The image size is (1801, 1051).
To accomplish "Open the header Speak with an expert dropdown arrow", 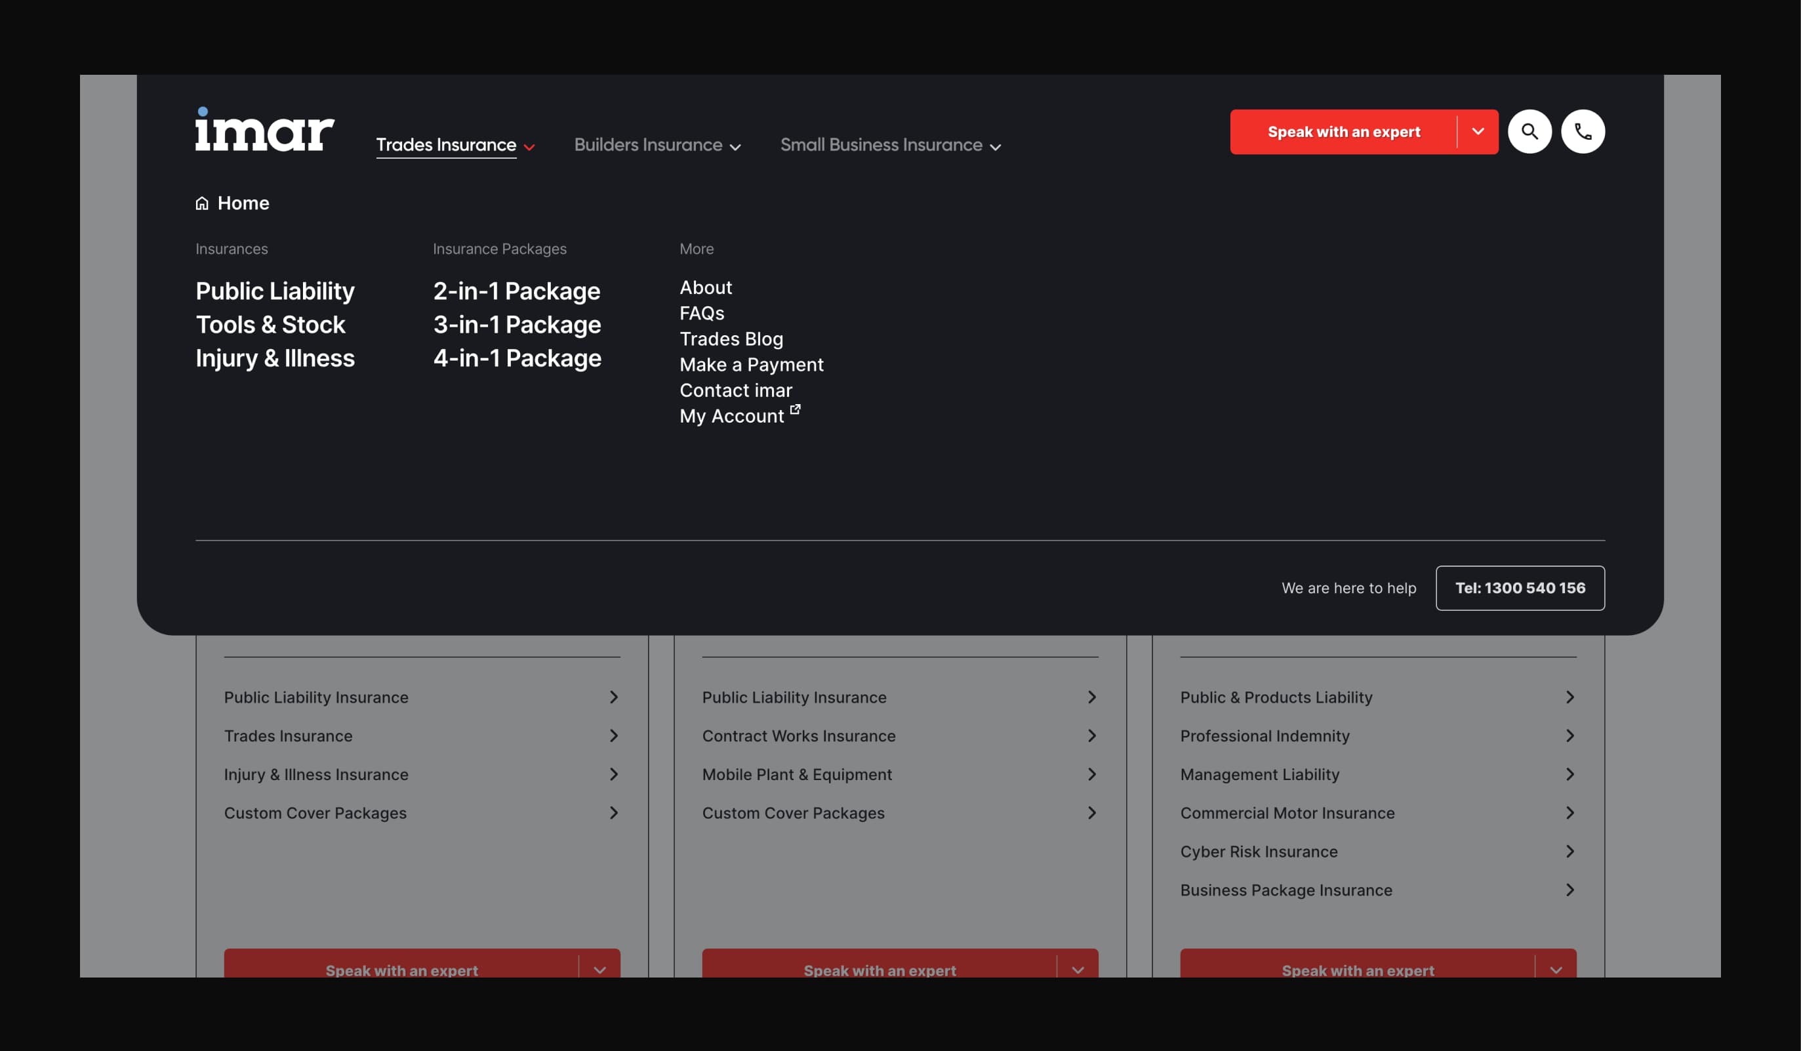I will pos(1477,132).
